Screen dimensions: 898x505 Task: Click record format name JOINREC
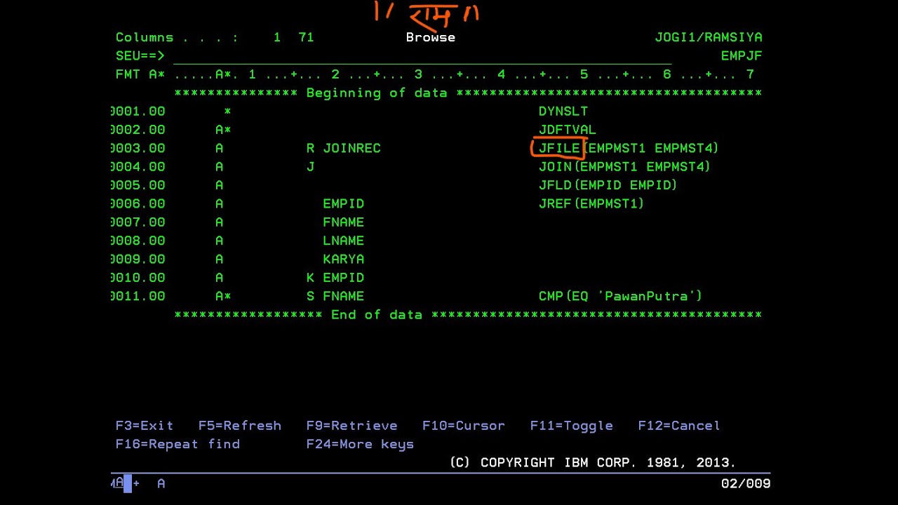(x=352, y=149)
